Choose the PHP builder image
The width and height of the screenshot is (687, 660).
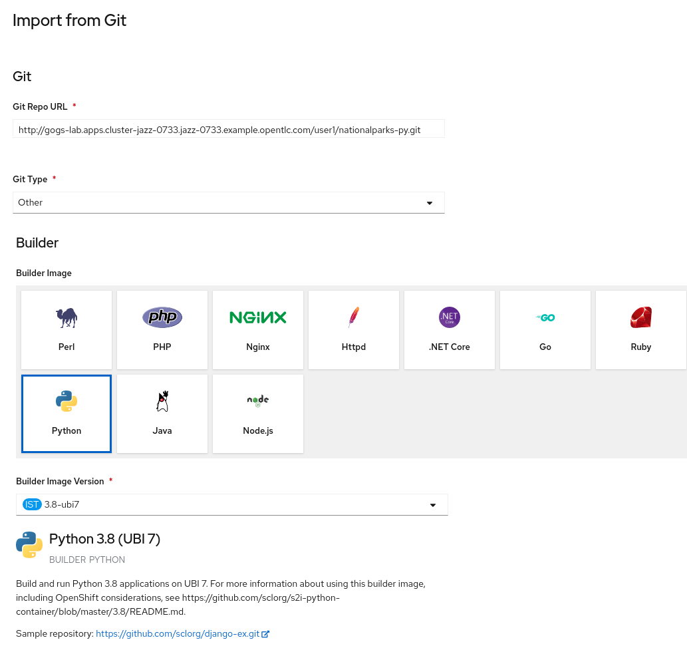coord(162,330)
